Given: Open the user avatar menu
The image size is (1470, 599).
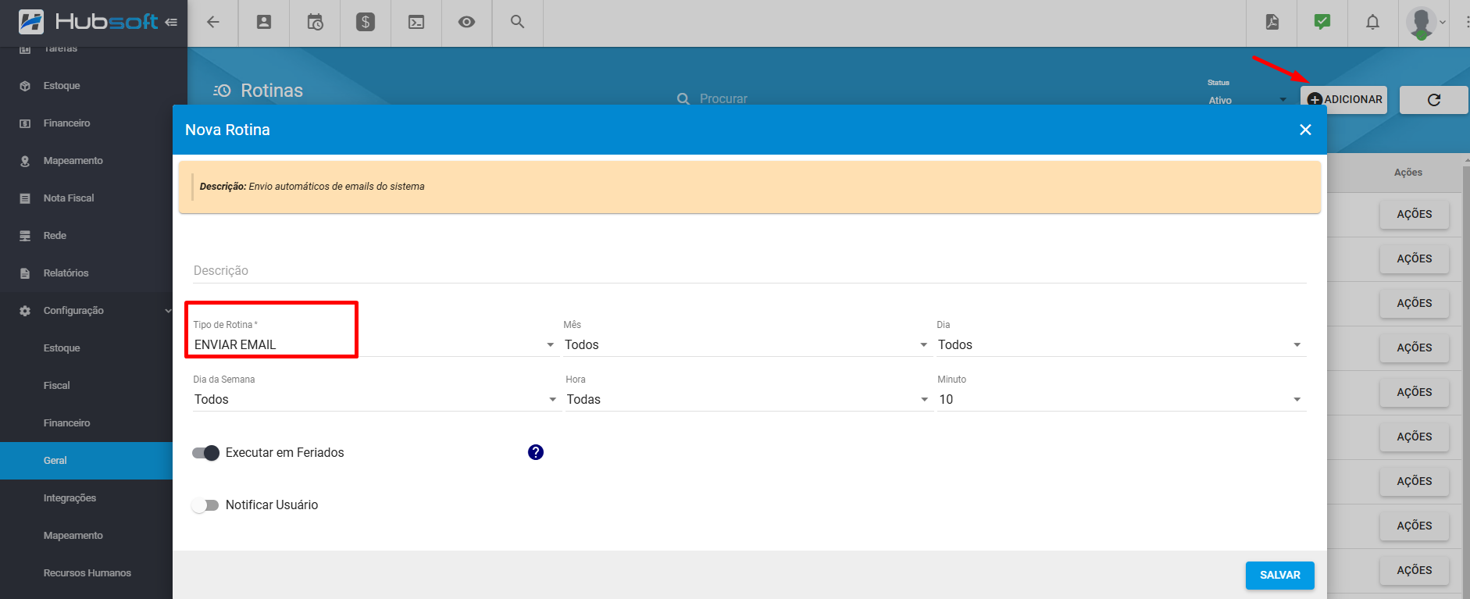Looking at the screenshot, I should 1426,23.
